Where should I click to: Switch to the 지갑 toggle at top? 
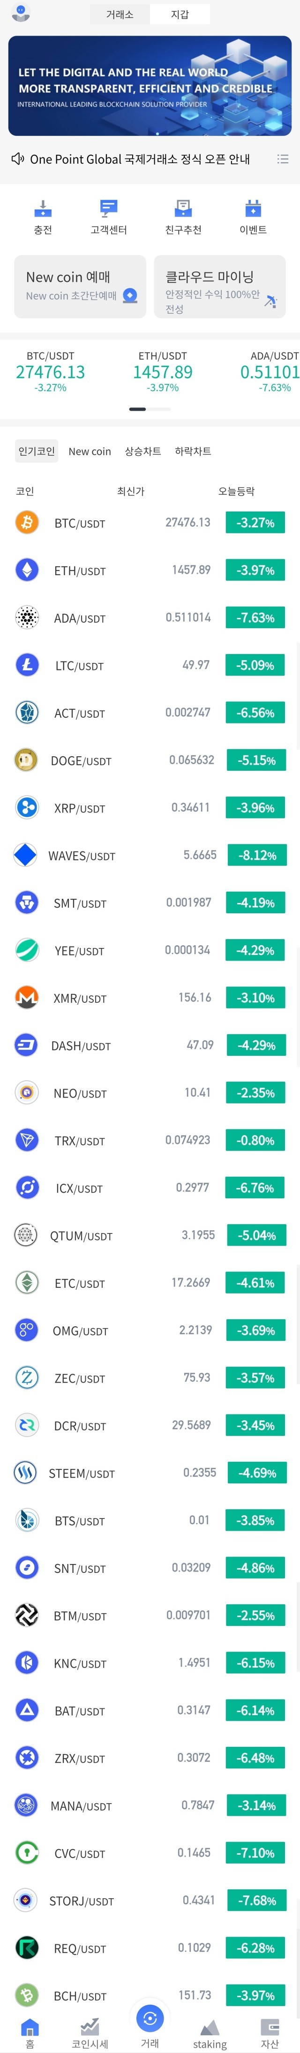click(x=180, y=15)
